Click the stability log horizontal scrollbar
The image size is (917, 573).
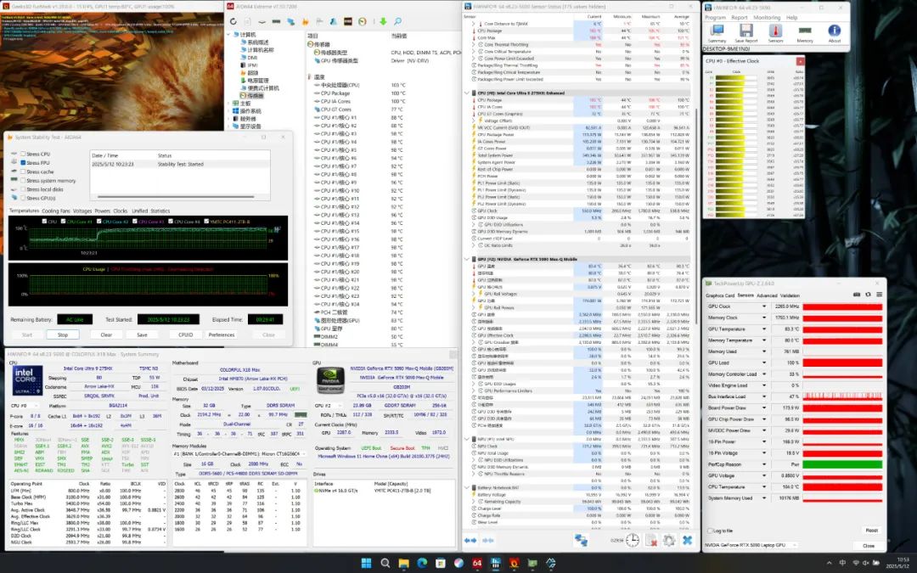point(176,197)
